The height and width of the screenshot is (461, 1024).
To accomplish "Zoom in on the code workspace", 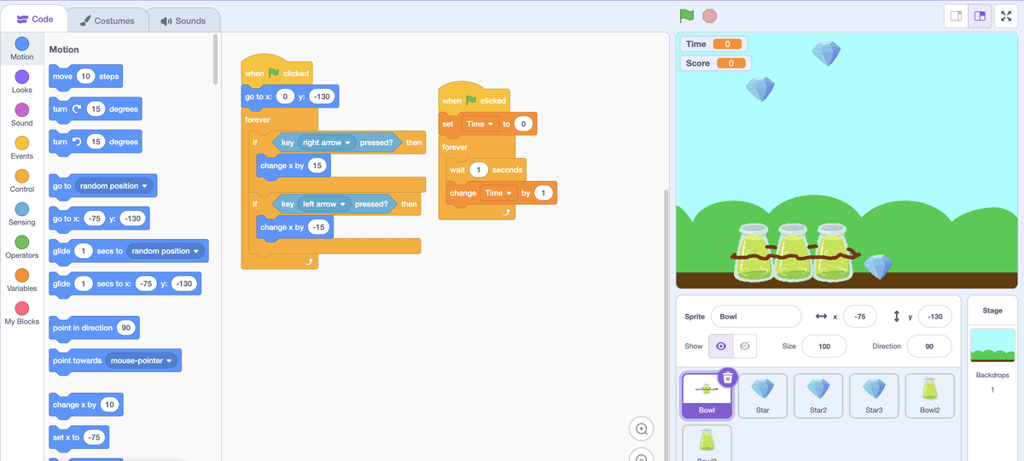I will [x=642, y=429].
